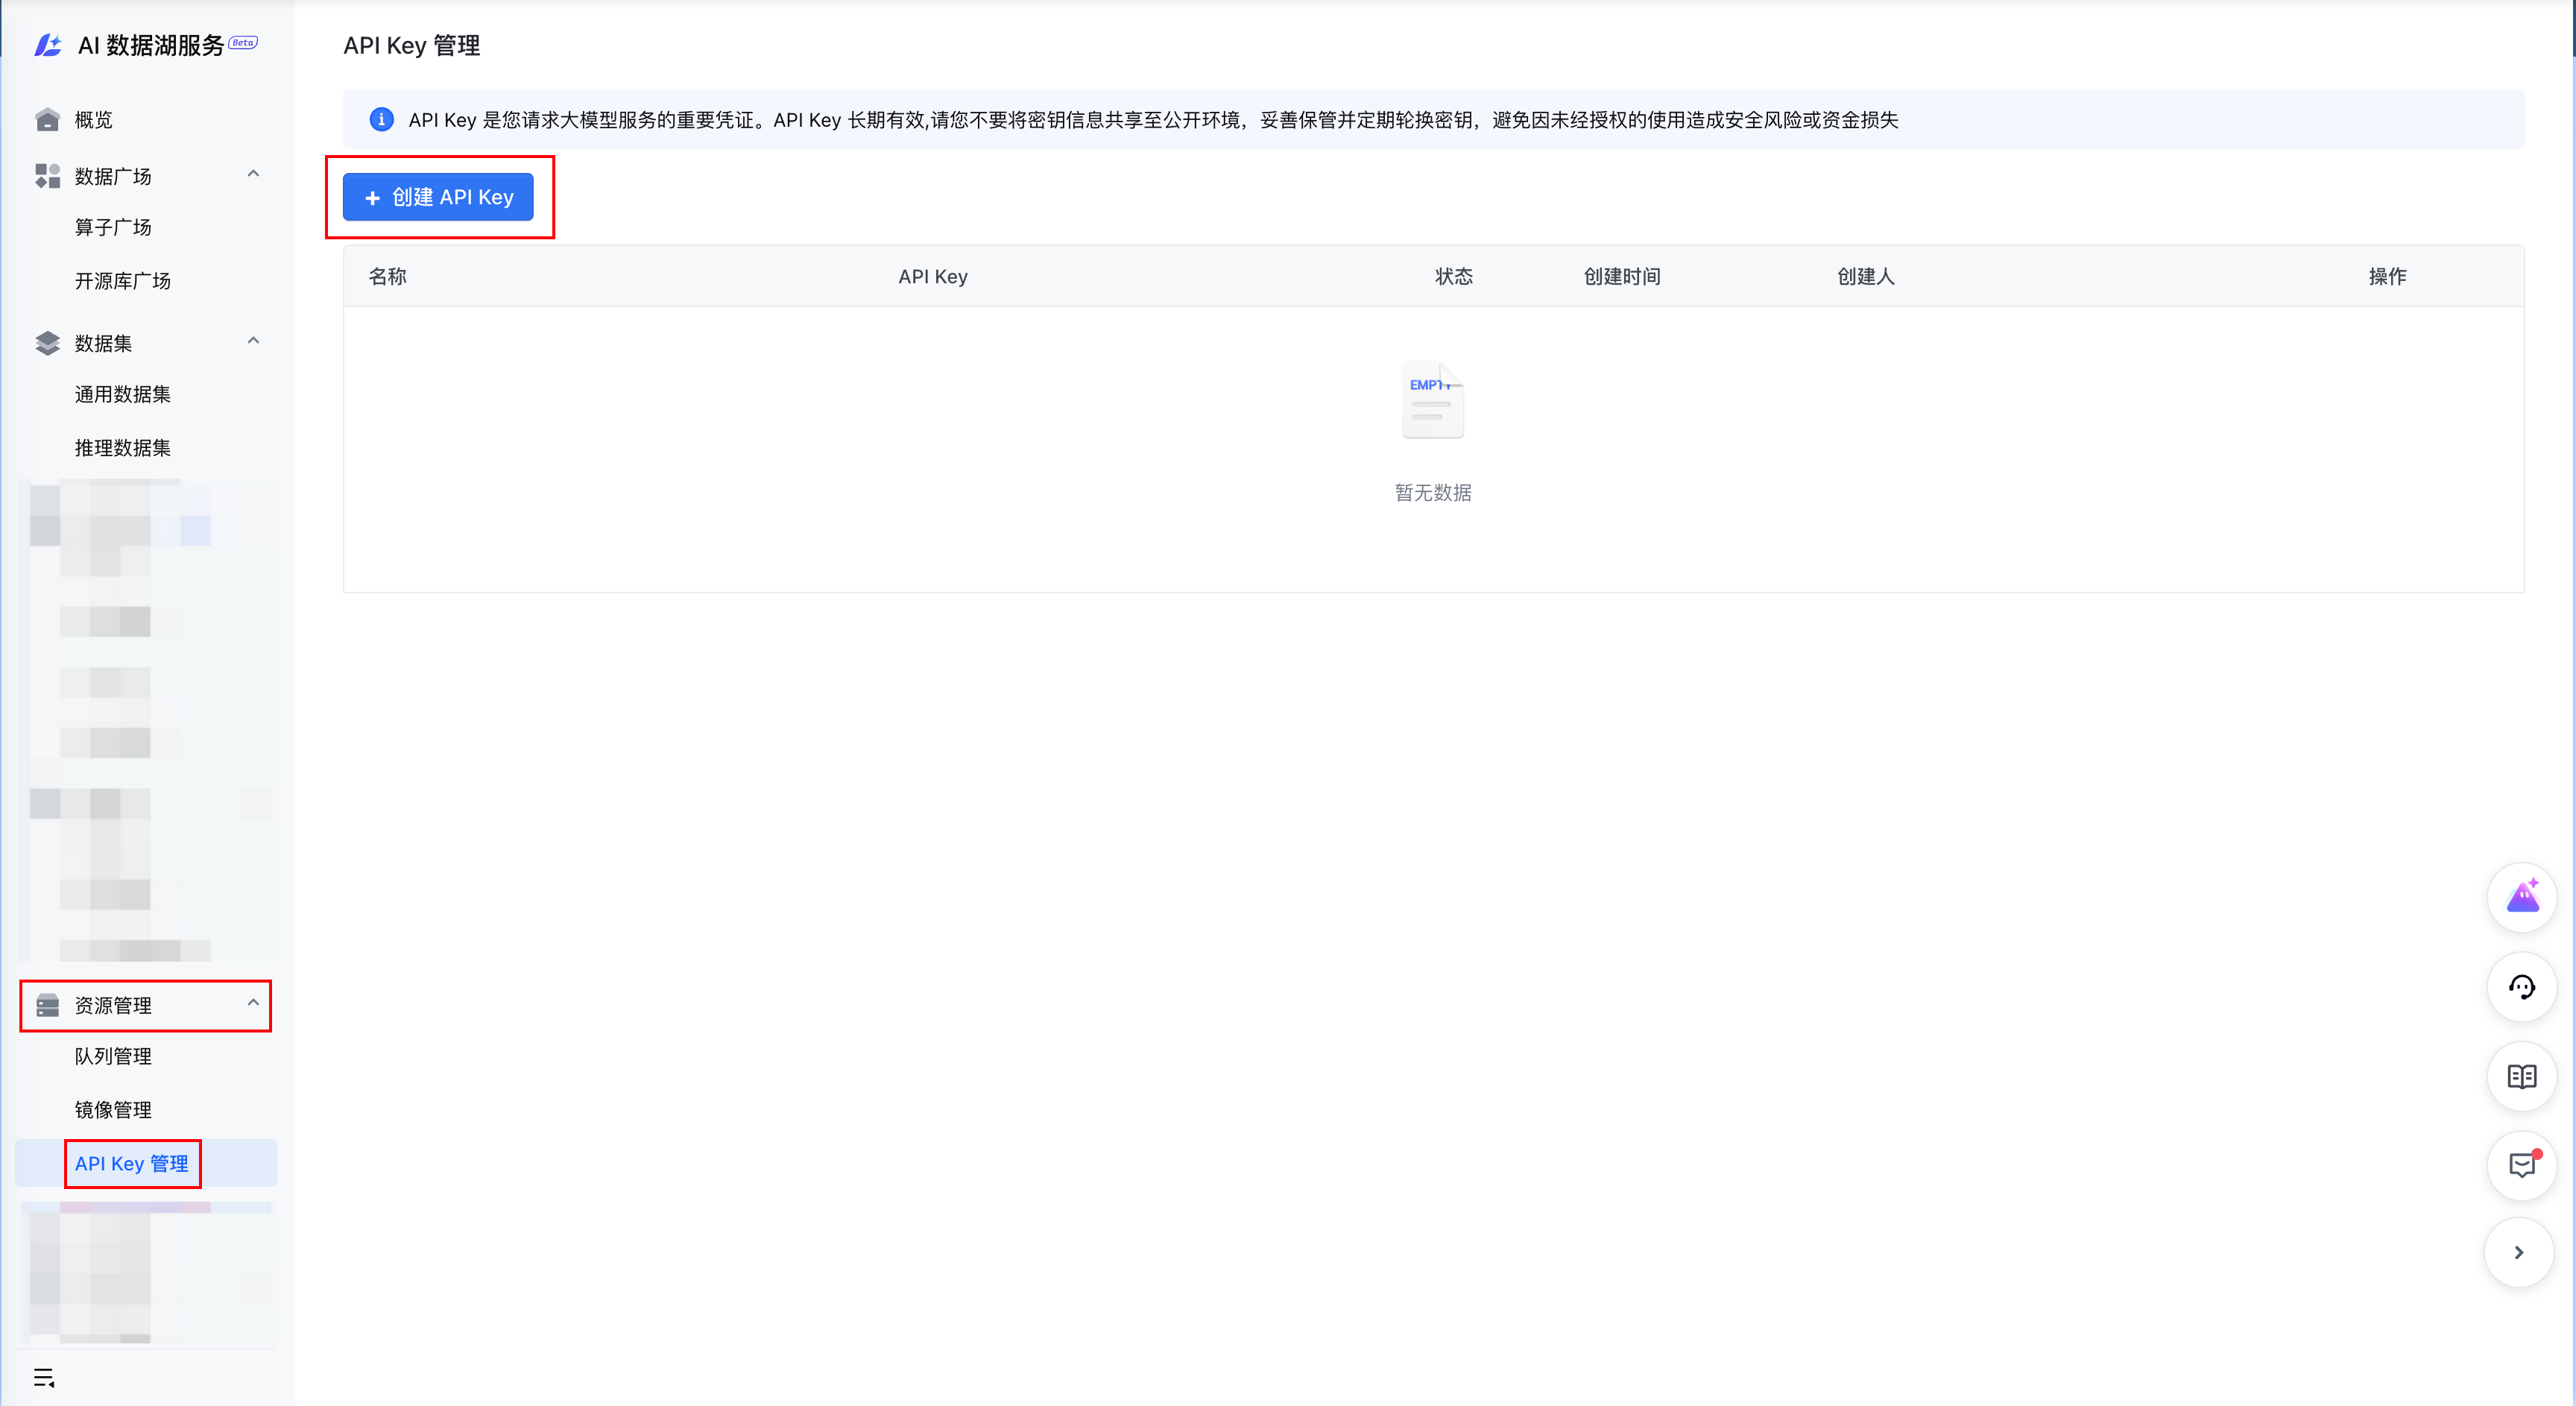
Task: Open the AI assistant floating icon
Action: pos(2521,897)
